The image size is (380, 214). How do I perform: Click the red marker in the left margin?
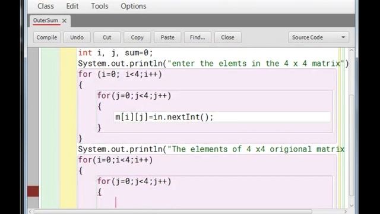(33, 191)
